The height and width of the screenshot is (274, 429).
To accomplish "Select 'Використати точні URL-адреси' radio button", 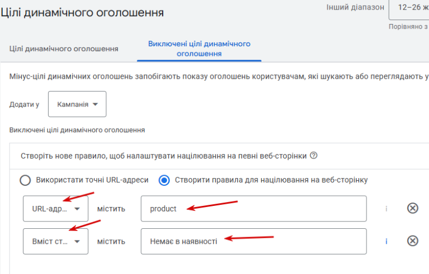I will (25, 180).
